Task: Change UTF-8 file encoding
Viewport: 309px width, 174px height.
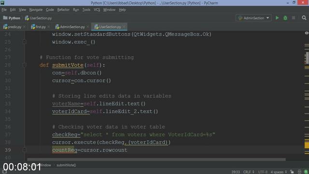Action: coord(263,172)
